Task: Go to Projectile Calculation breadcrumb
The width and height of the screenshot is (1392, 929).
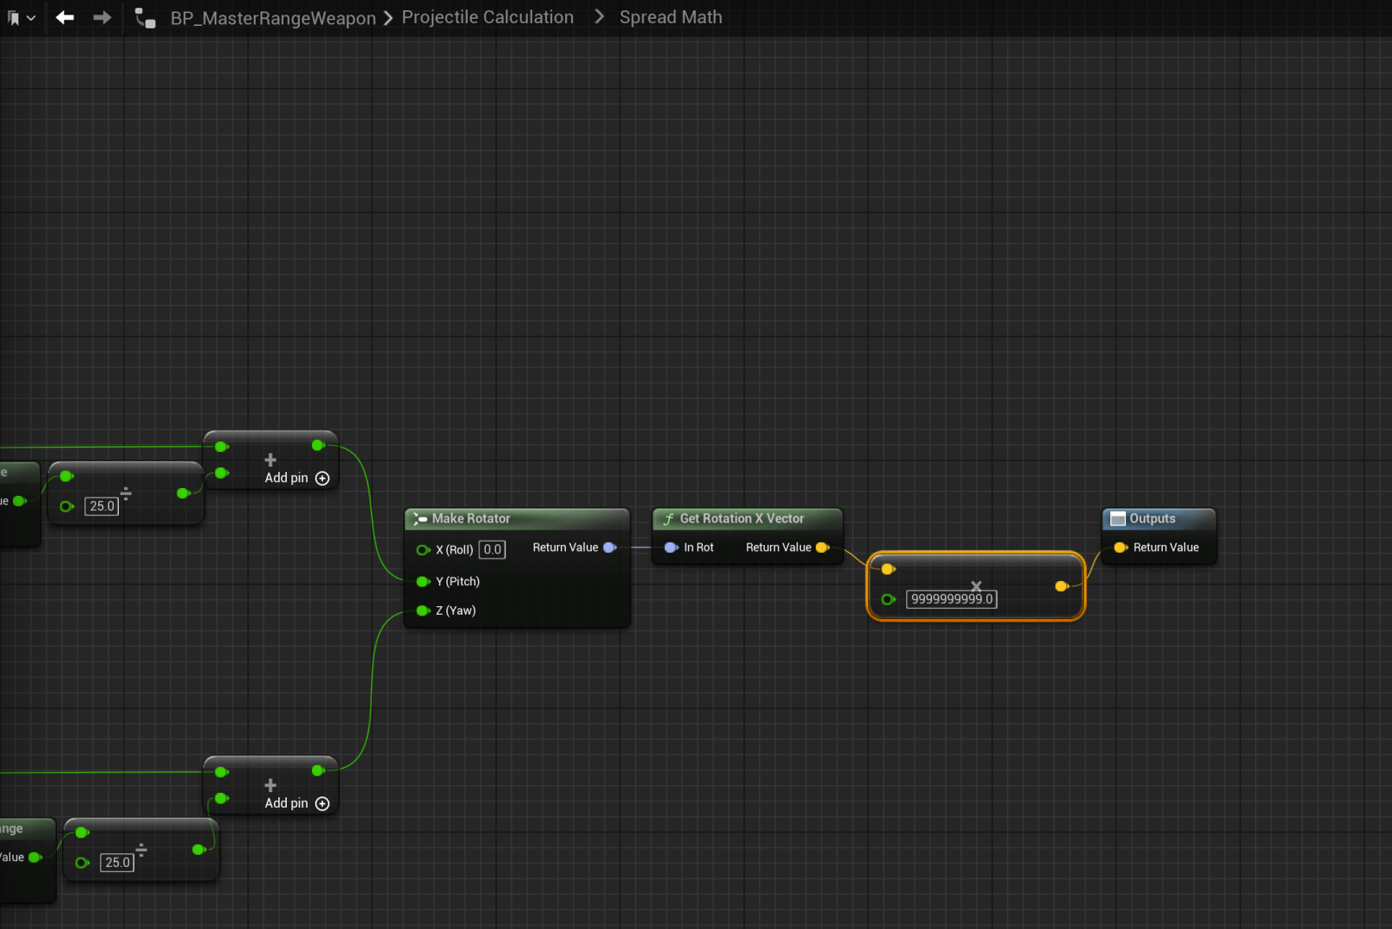Action: (488, 17)
